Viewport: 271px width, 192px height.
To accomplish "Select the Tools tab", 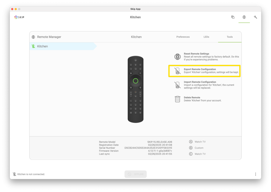I will click(x=230, y=37).
